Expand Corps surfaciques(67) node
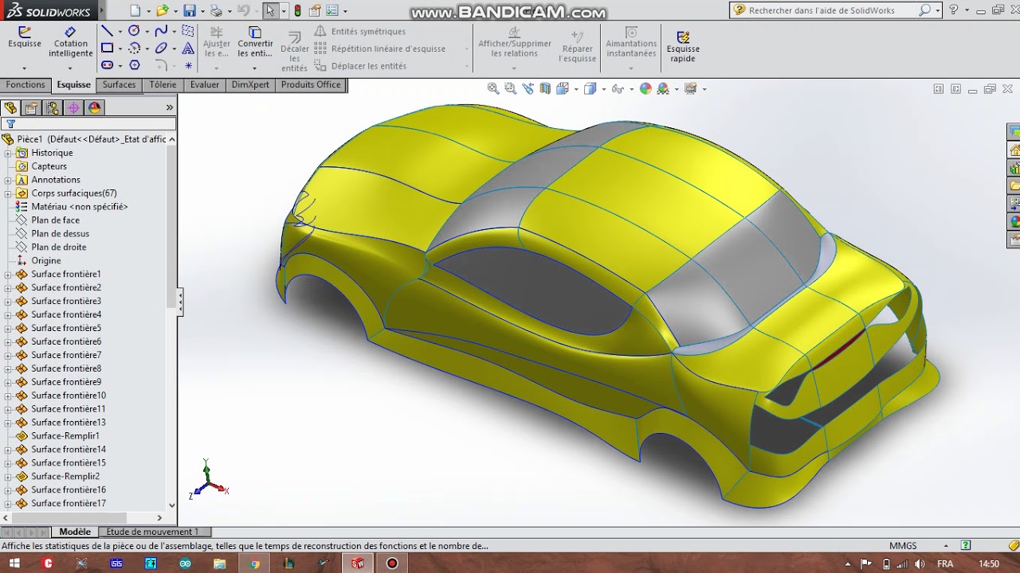The height and width of the screenshot is (573, 1020). point(8,193)
